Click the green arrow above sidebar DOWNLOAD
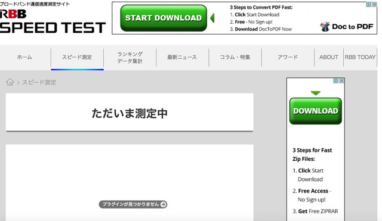This screenshot has height=221, width=382. click(x=316, y=93)
